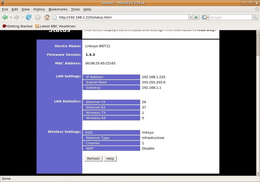Reload the current page
The image size is (260, 182).
[x=29, y=17]
